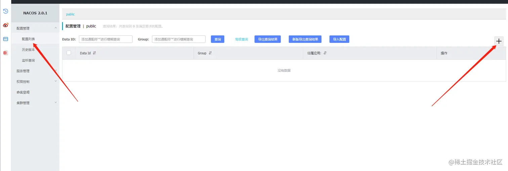Click the 没有数据 empty table message
The image size is (508, 171).
(284, 71)
